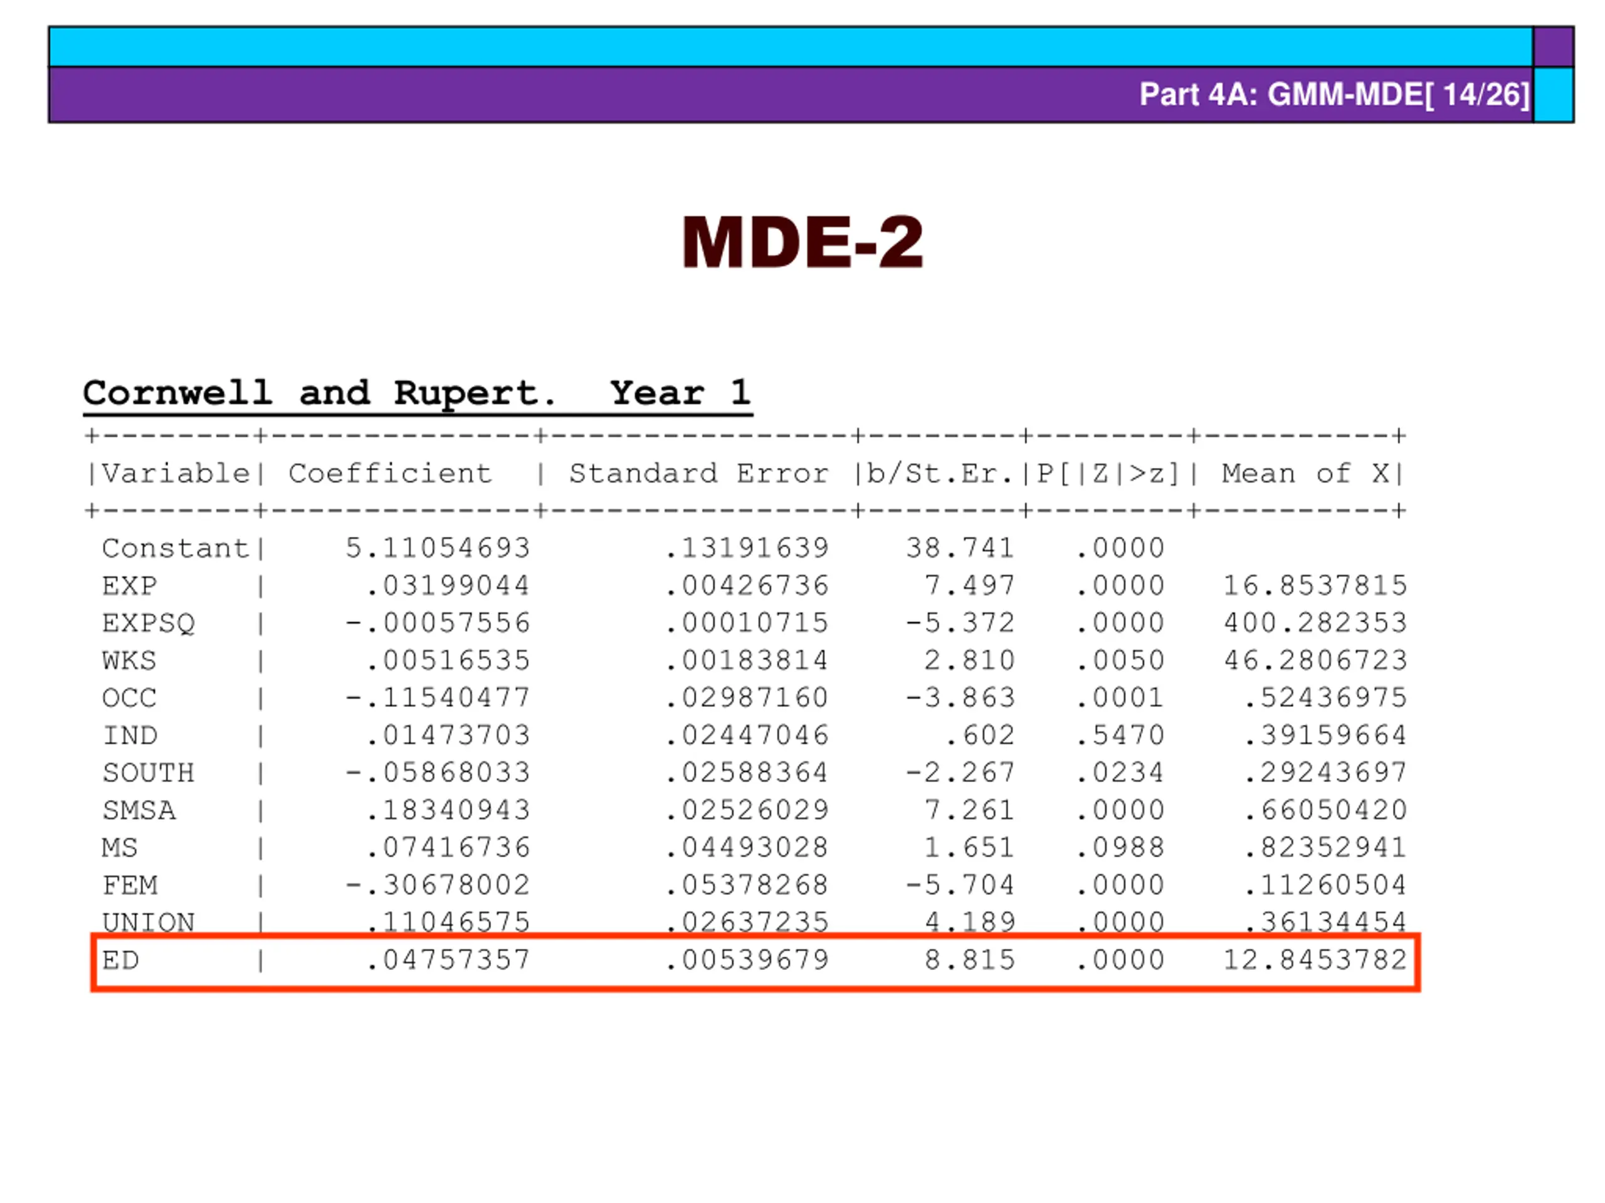Click the EXPSQ coefficient -.00057556
The width and height of the screenshot is (1605, 1203).
(x=438, y=623)
